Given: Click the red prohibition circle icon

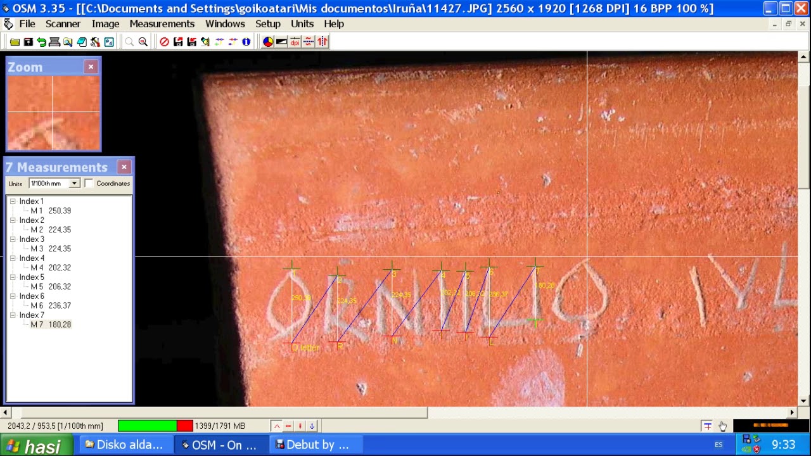Looking at the screenshot, I should click(164, 42).
